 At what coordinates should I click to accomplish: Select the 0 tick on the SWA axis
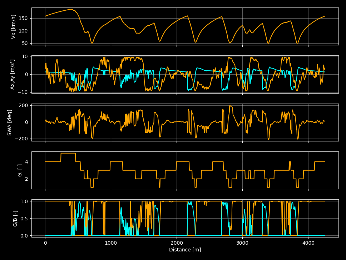pos(26,122)
